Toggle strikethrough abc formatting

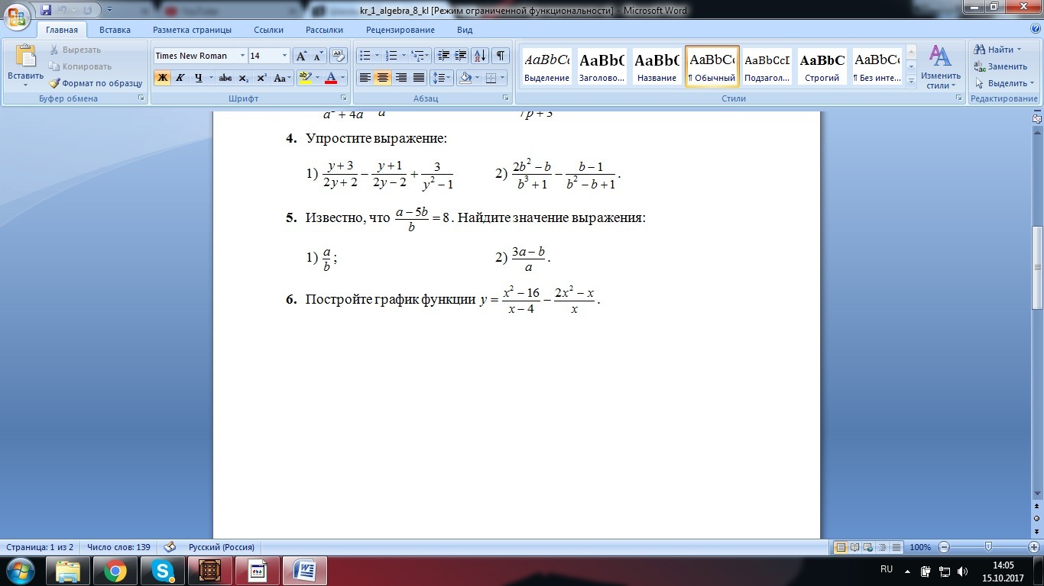(225, 78)
